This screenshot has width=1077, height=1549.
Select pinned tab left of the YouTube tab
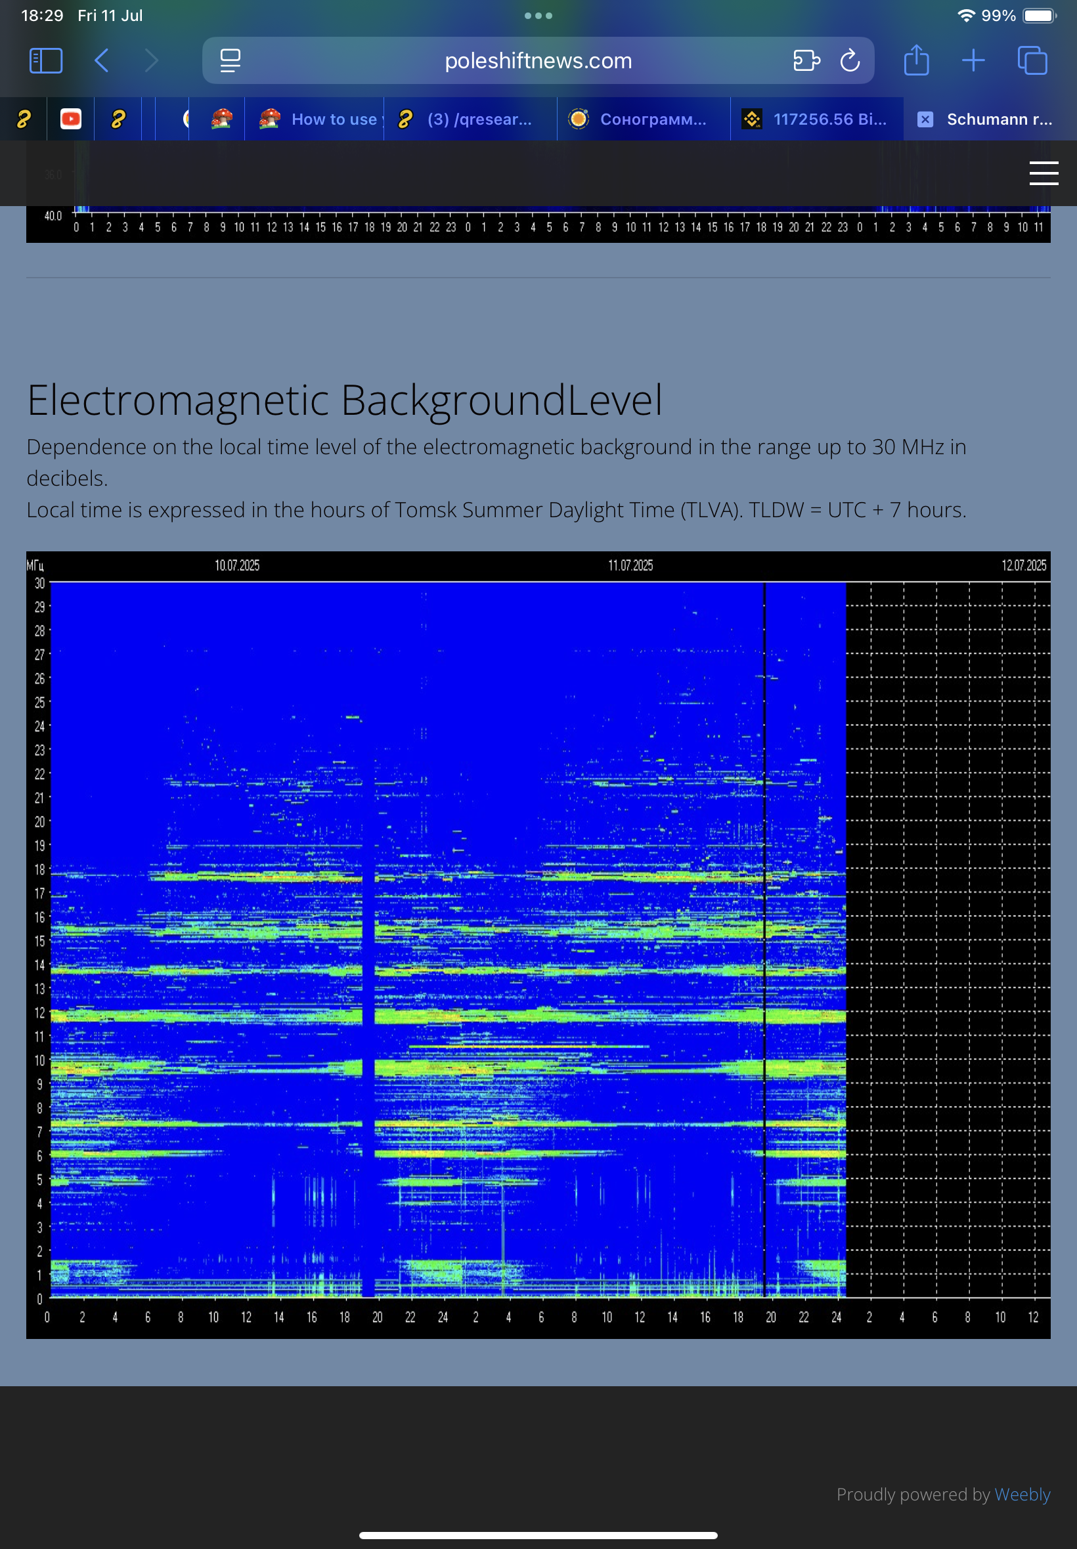[x=24, y=119]
